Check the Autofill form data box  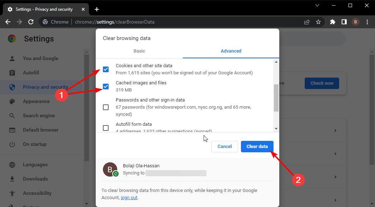(106, 128)
